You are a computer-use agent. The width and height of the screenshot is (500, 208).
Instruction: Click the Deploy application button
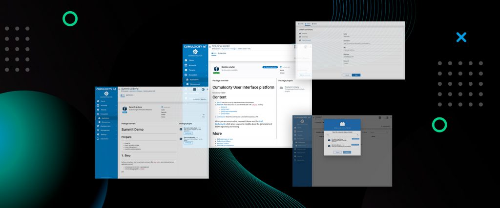point(270,67)
